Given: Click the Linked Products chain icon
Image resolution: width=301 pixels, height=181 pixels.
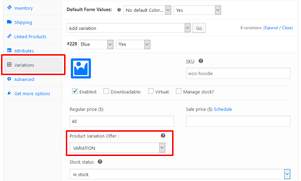Looking at the screenshot, I should point(9,36).
